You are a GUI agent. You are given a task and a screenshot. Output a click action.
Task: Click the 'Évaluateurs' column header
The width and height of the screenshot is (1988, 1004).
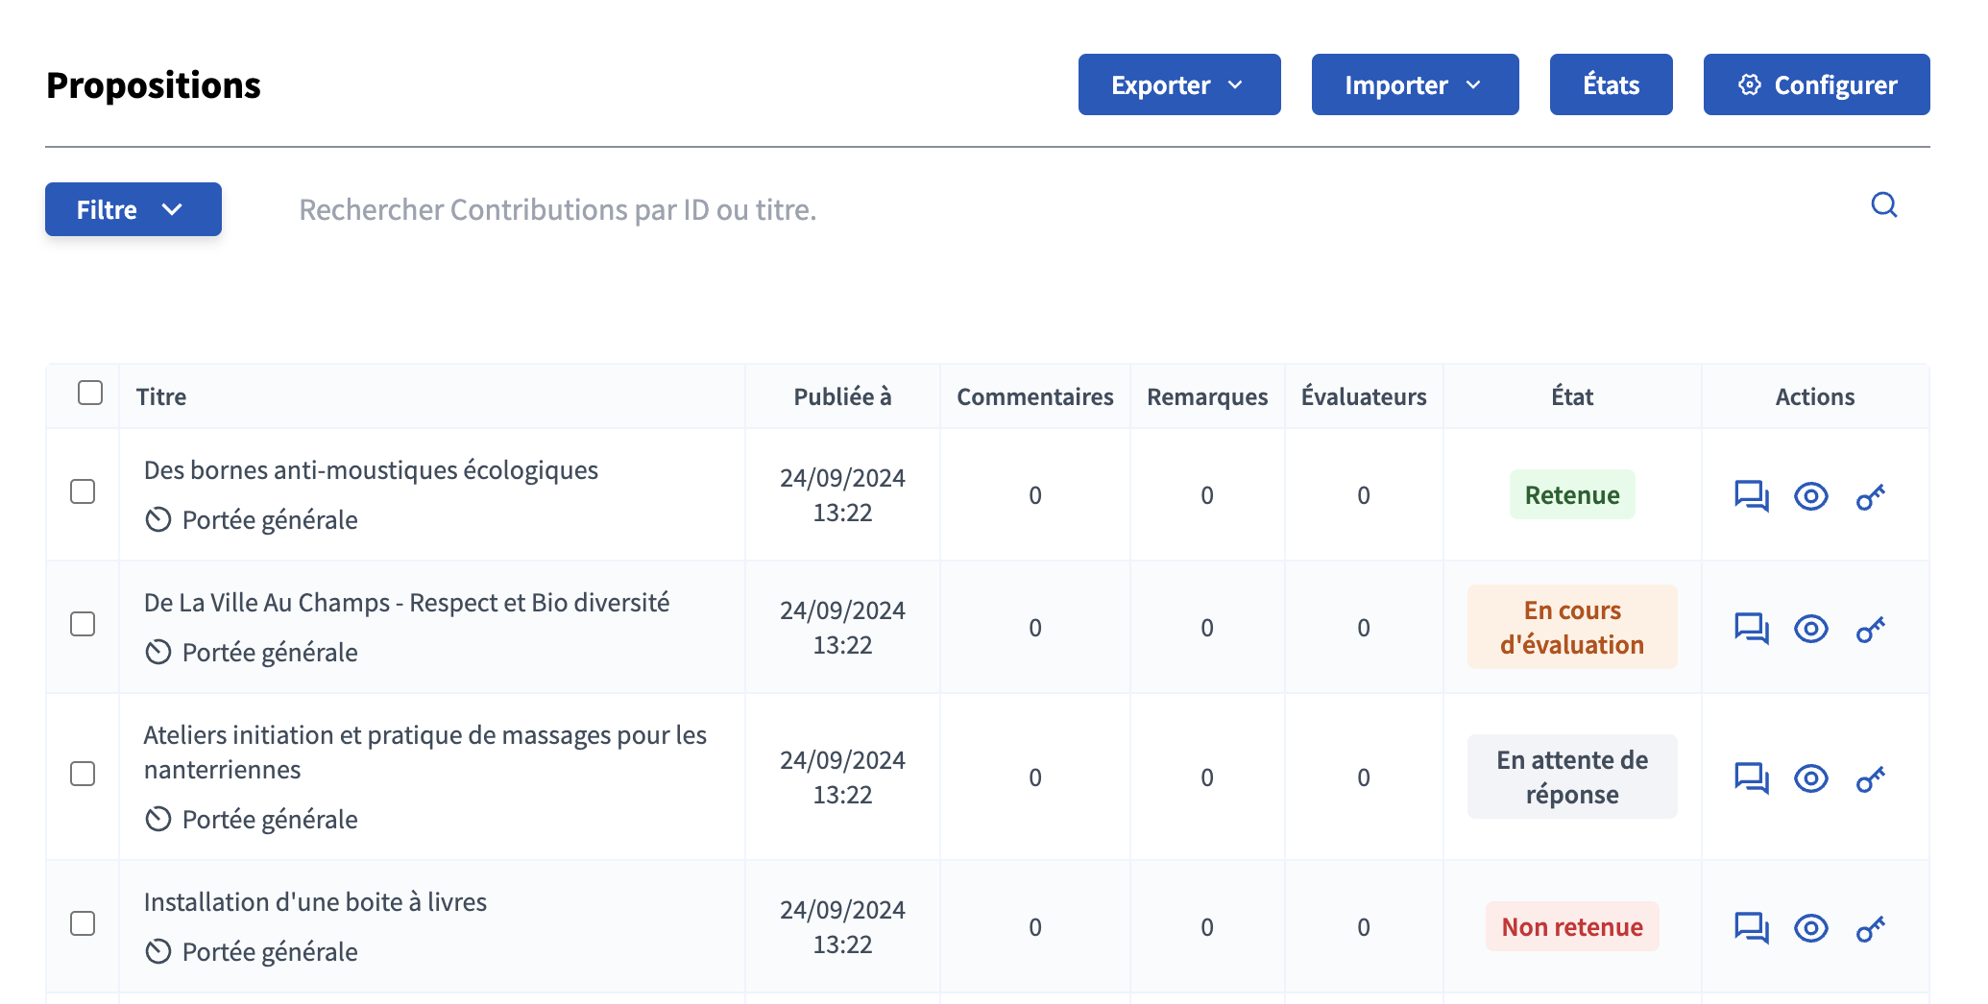click(1364, 396)
